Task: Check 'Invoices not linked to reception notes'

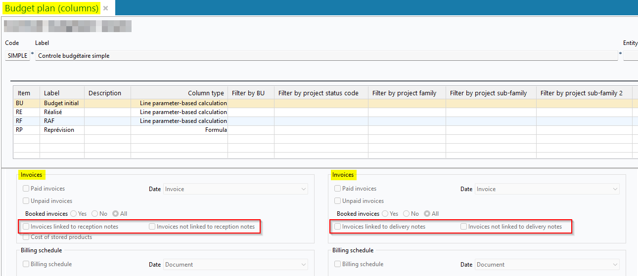Action: (152, 227)
